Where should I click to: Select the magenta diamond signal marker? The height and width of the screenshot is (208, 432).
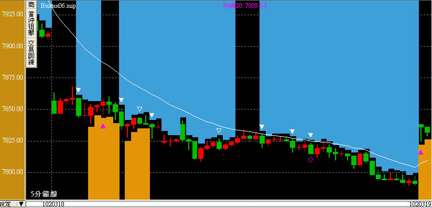[310, 159]
